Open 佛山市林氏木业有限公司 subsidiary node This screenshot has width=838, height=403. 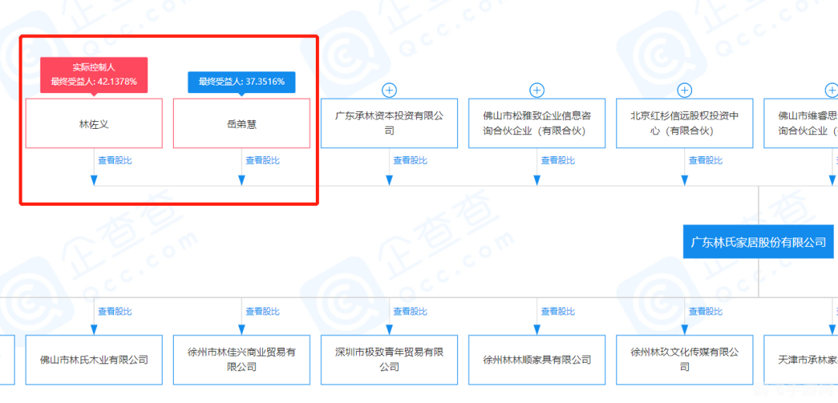[94, 360]
